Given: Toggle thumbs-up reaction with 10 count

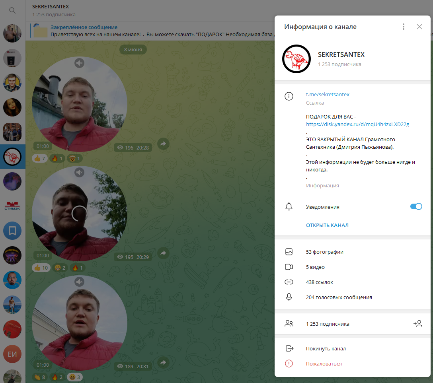Looking at the screenshot, I should click(x=41, y=268).
